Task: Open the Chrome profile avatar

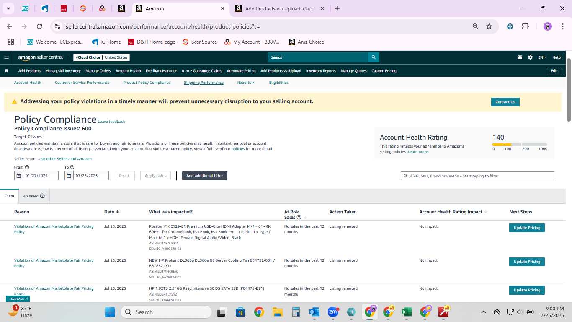Action: click(548, 26)
